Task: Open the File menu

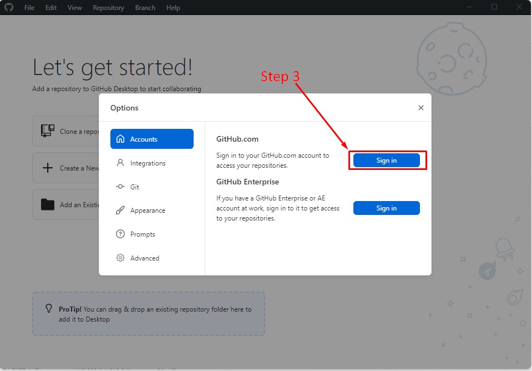Action: [29, 7]
